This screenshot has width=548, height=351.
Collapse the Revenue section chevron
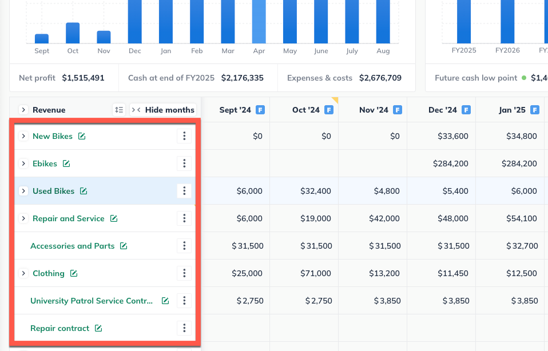click(x=23, y=110)
